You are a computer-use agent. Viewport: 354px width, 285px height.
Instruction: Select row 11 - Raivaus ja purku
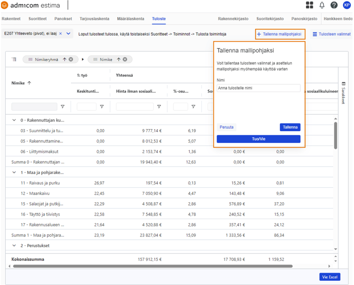pos(169,183)
